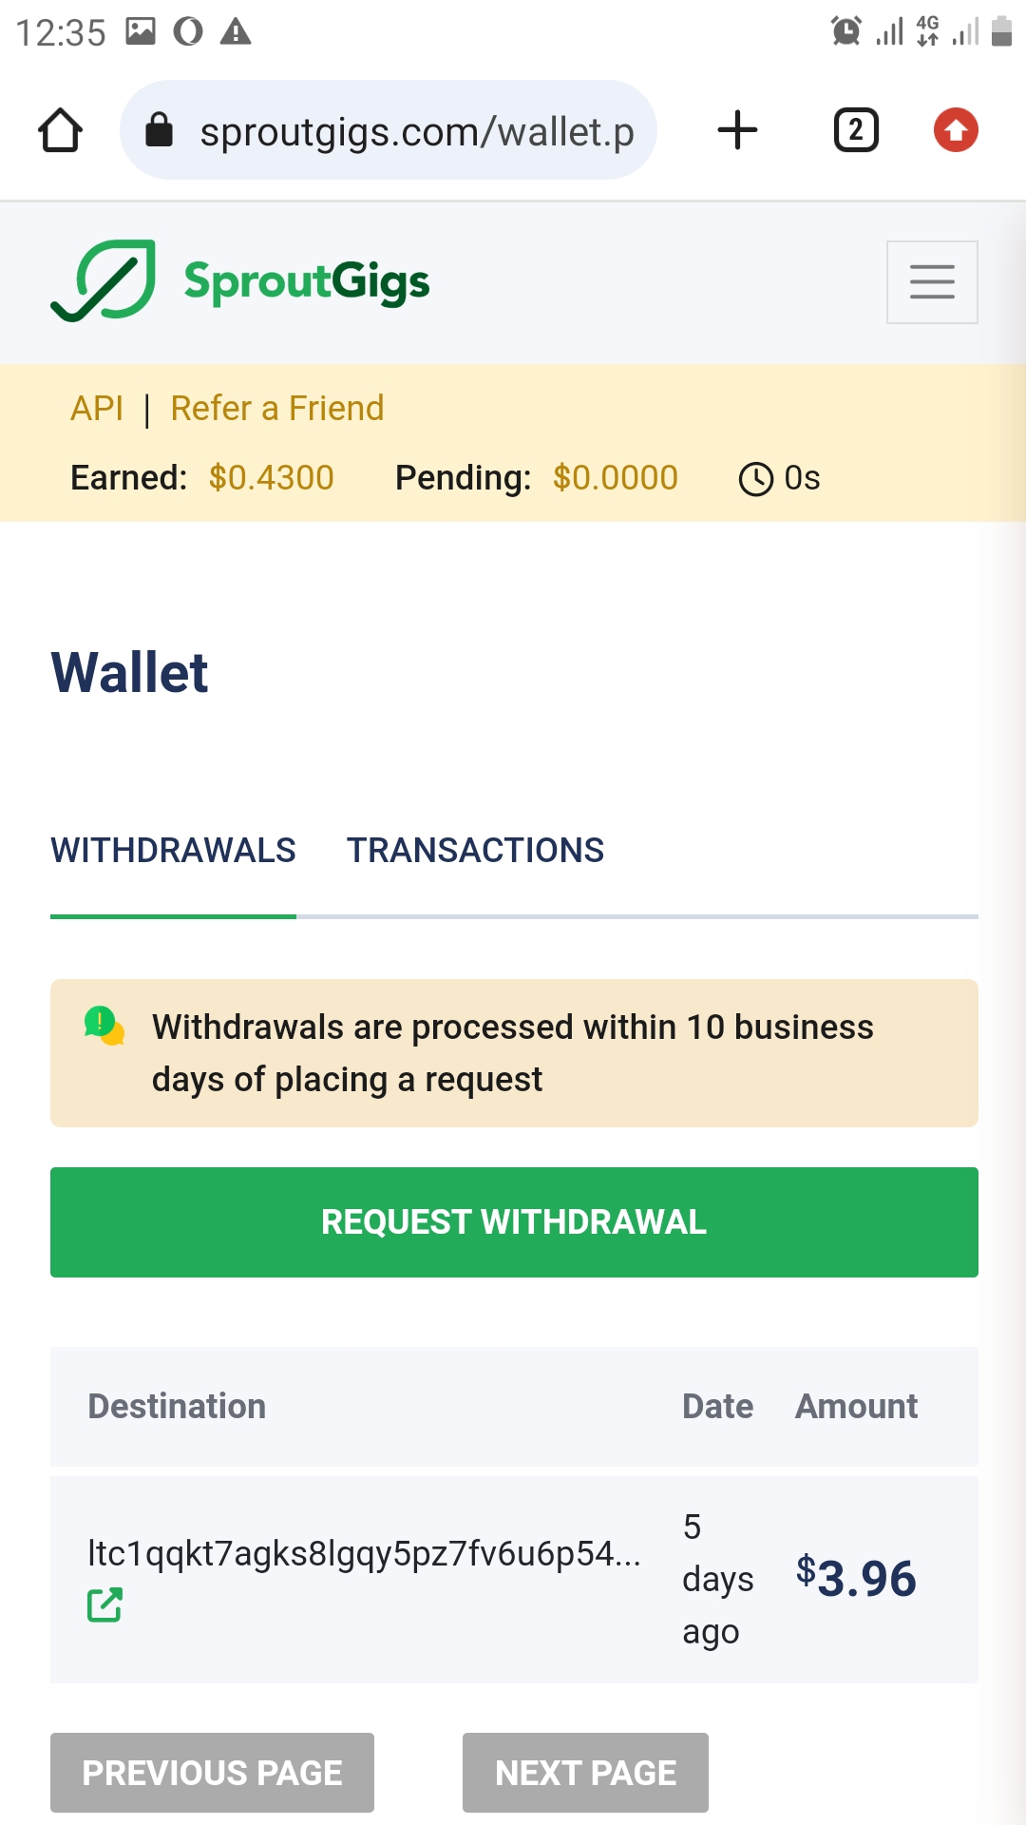Go to the Next Page
1026x1825 pixels.
[585, 1773]
